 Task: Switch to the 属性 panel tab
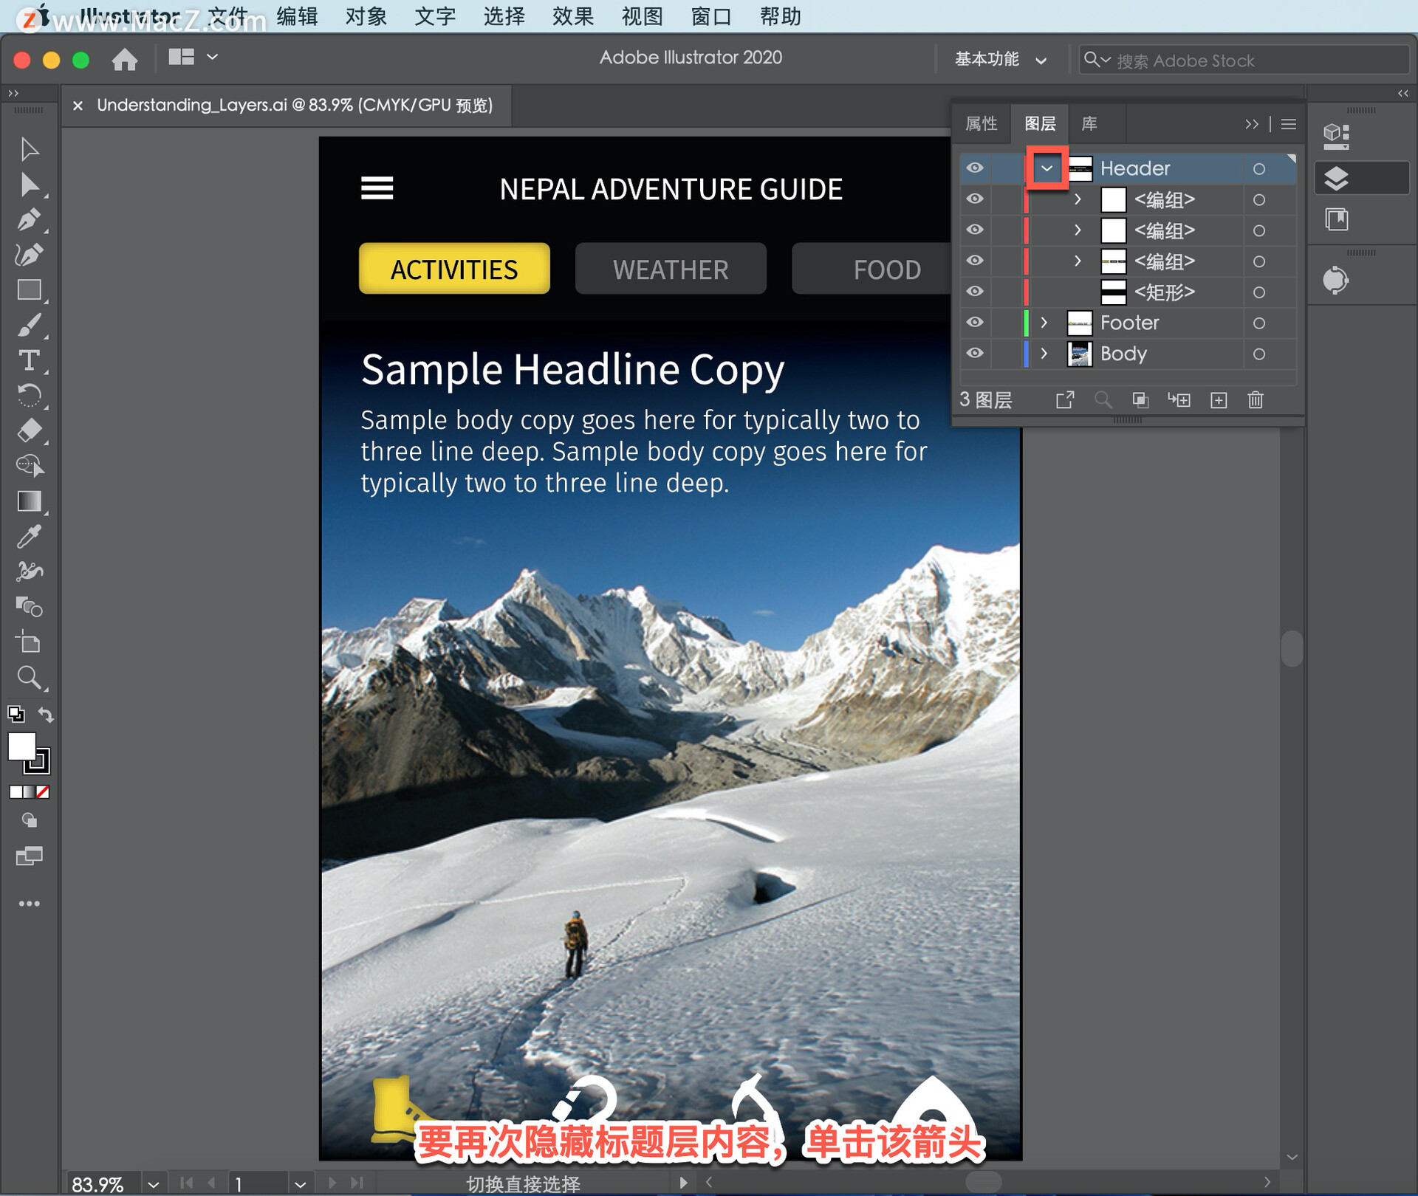point(981,124)
